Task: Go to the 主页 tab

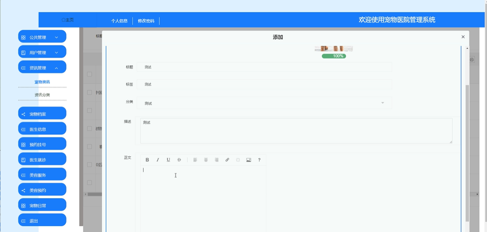Action: coord(68,20)
